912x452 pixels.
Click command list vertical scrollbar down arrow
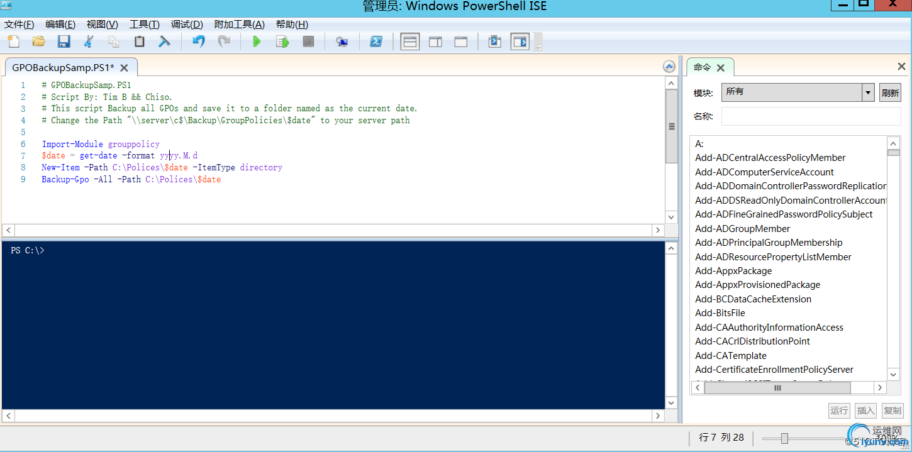coord(893,374)
